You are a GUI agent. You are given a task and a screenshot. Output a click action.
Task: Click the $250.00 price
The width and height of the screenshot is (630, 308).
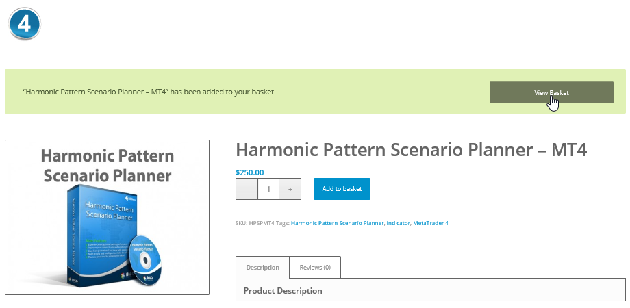click(x=249, y=172)
